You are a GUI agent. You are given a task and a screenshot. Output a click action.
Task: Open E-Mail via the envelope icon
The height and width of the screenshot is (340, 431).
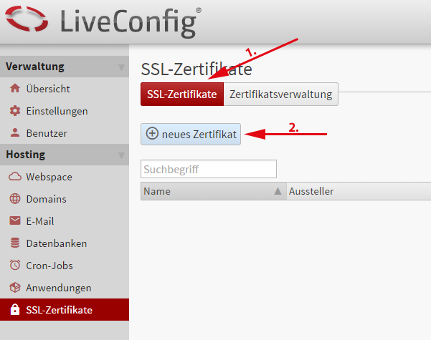point(14,221)
